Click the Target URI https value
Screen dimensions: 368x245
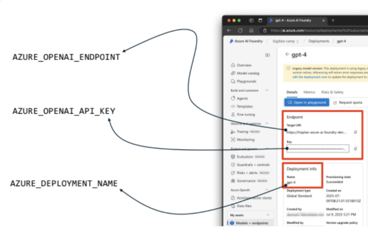click(317, 132)
